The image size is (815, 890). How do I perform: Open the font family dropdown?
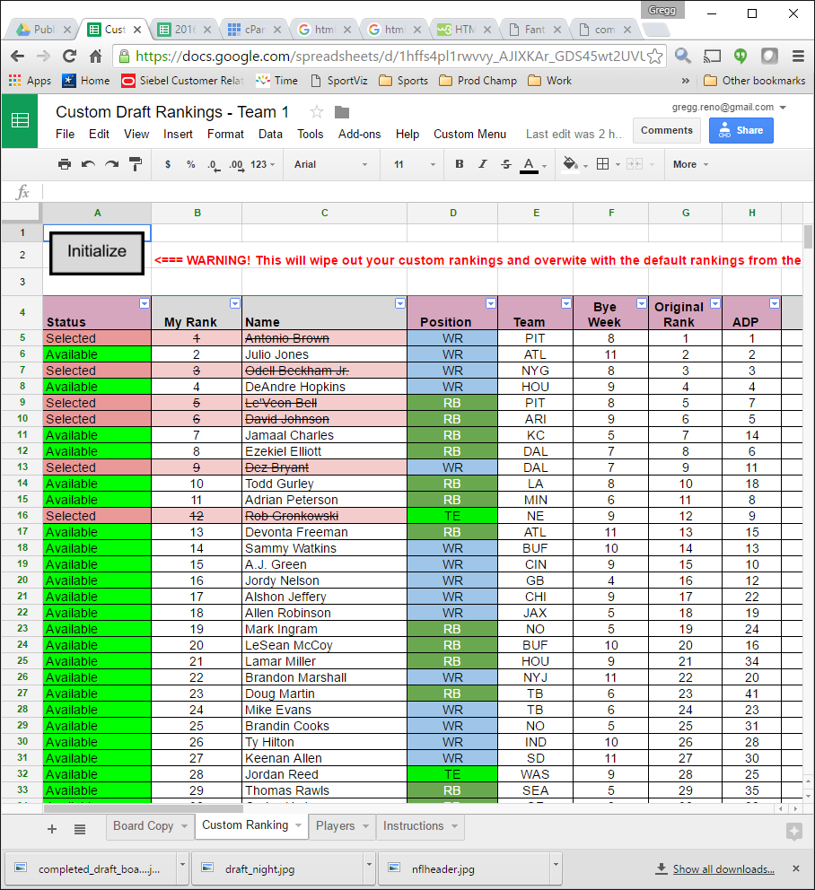pyautogui.click(x=331, y=164)
